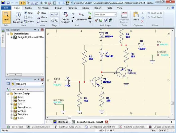Expand the Symbols tree node
This screenshot has height=133, width=176.
pos(11,111)
